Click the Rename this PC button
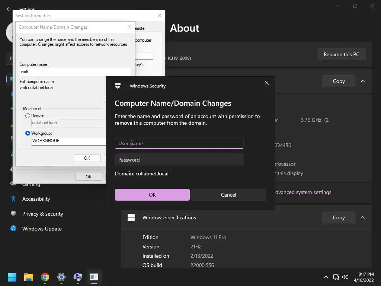The width and height of the screenshot is (381, 286). coord(342,54)
